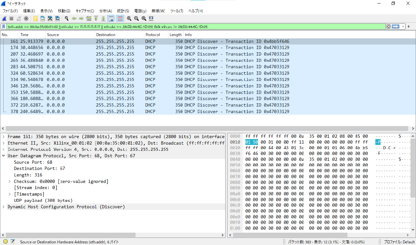Go forward to next packet arrow

81,19
